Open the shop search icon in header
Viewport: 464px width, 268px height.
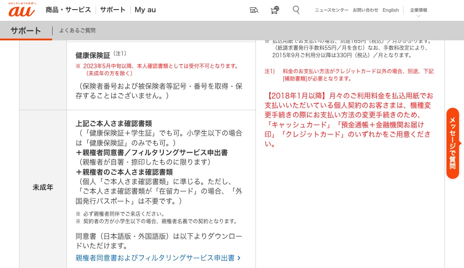(254, 10)
